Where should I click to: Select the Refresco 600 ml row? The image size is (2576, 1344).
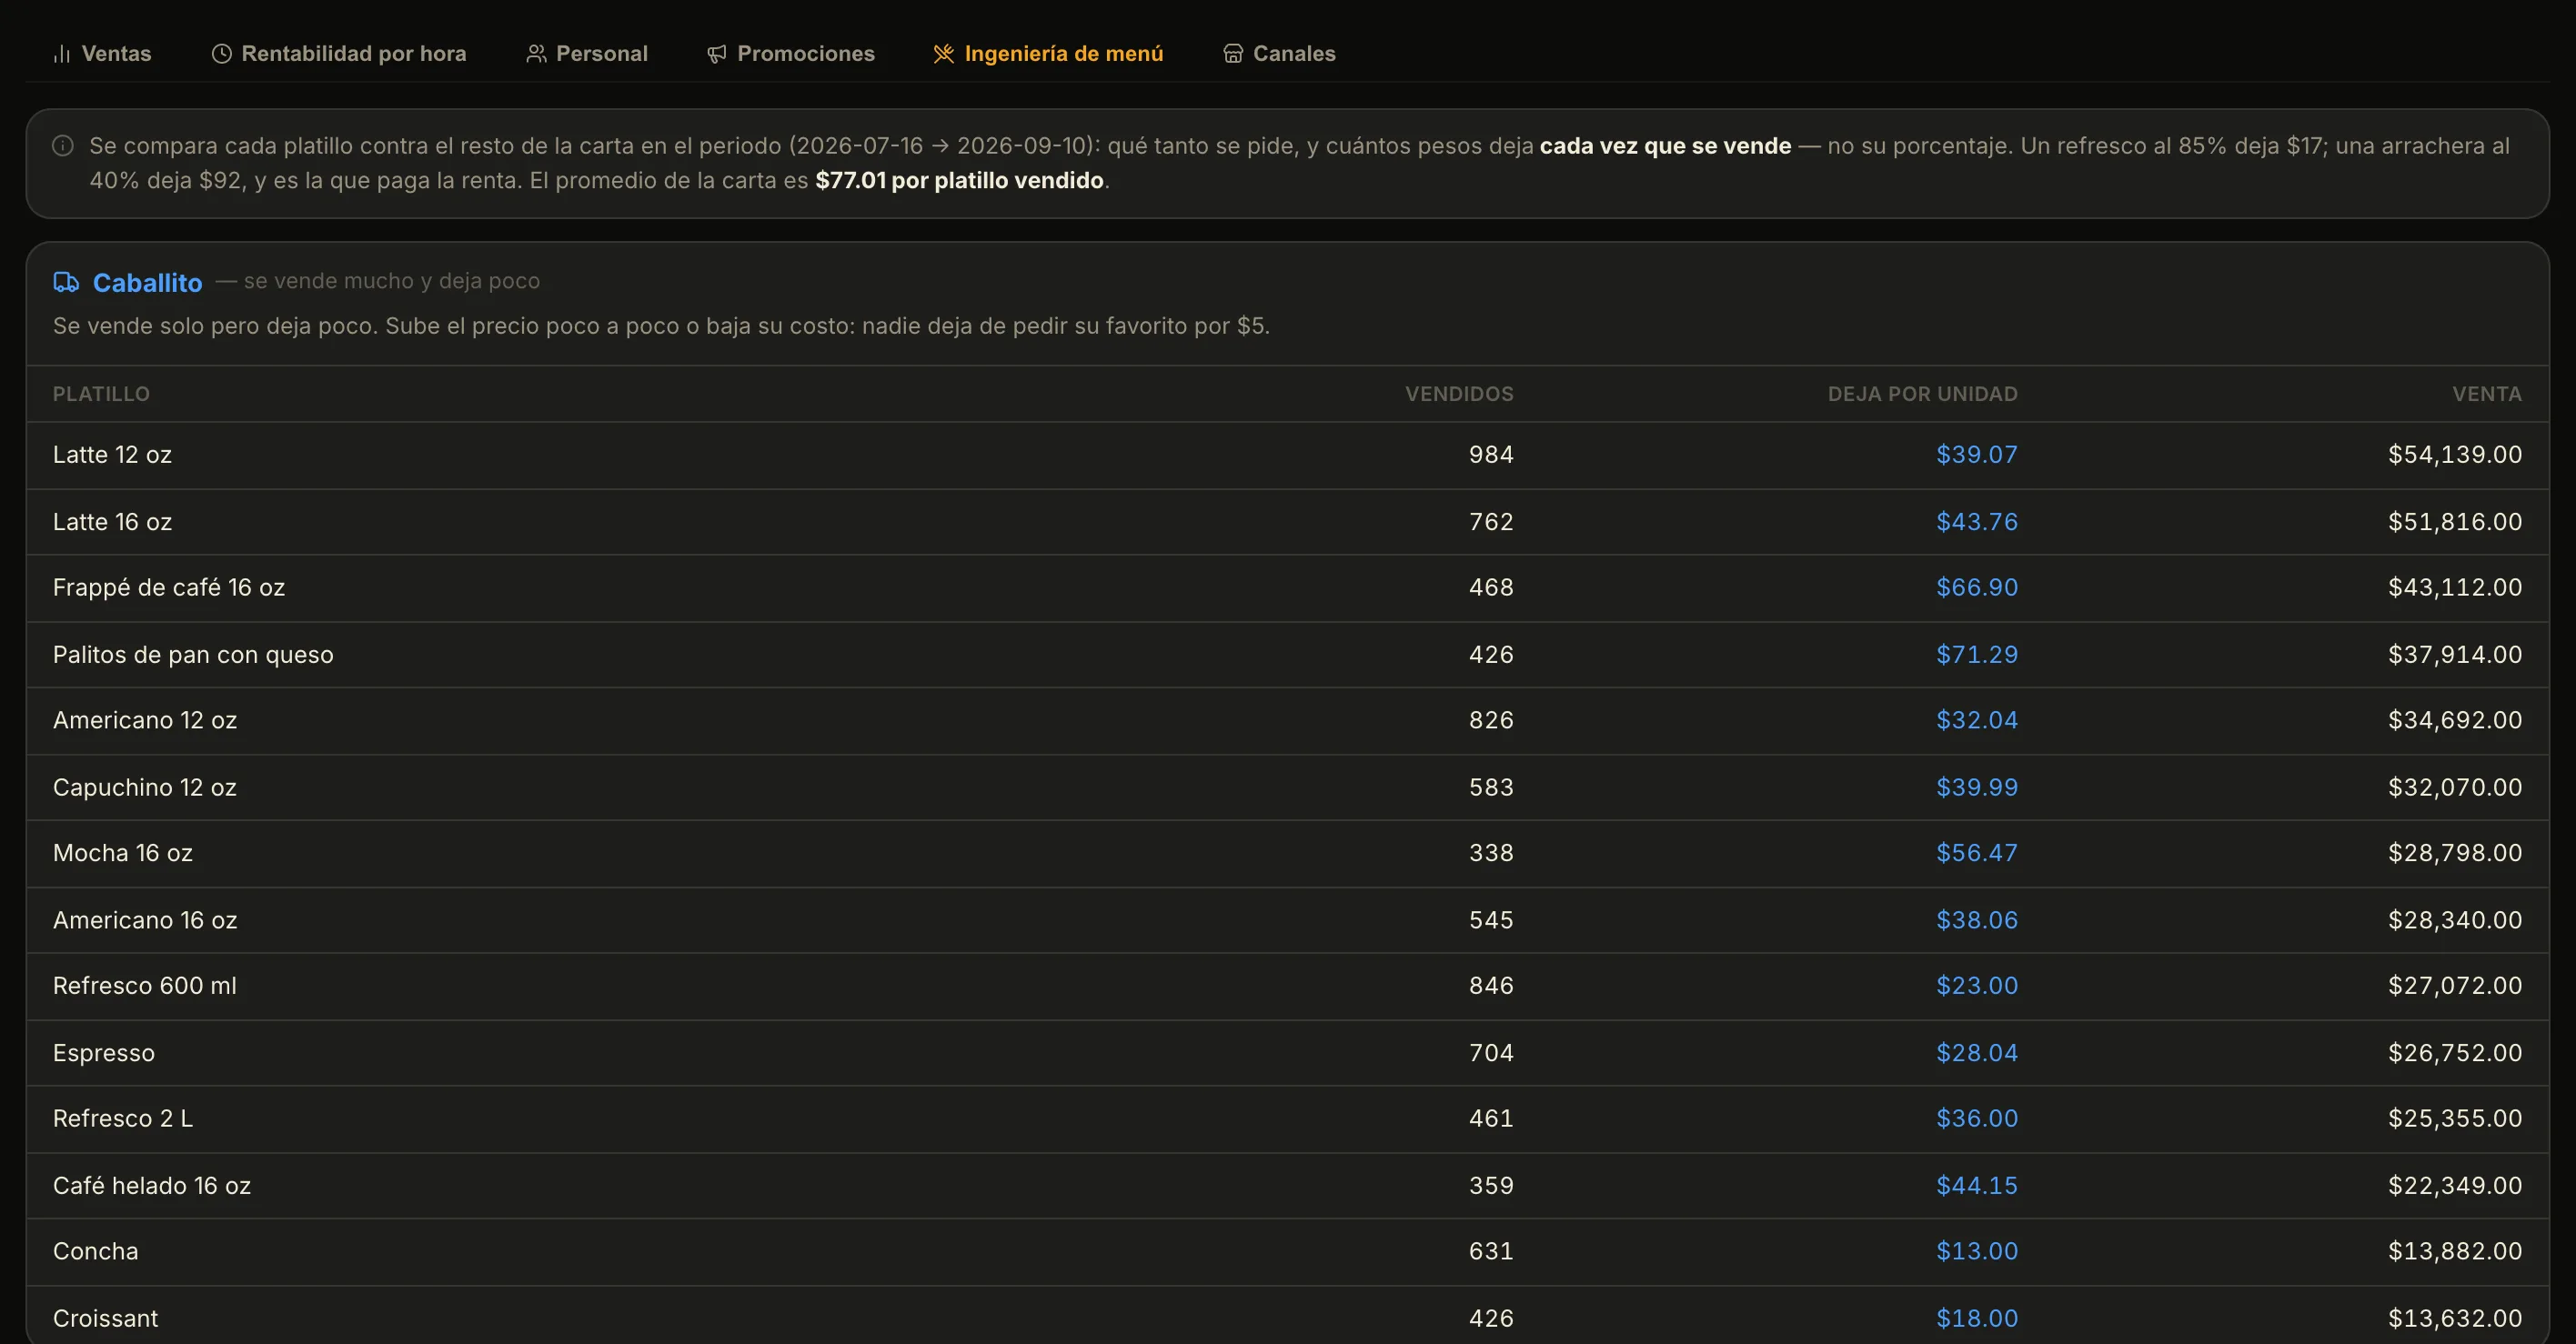point(1287,986)
